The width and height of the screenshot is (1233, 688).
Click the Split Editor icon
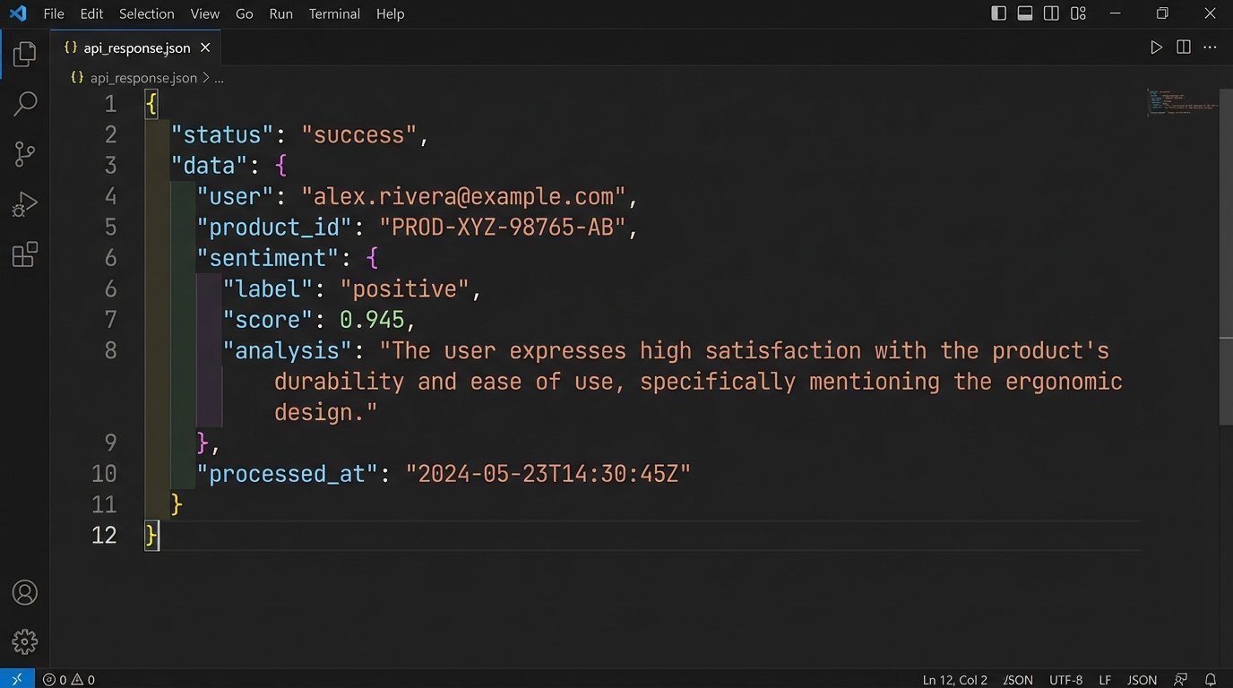pyautogui.click(x=1183, y=47)
